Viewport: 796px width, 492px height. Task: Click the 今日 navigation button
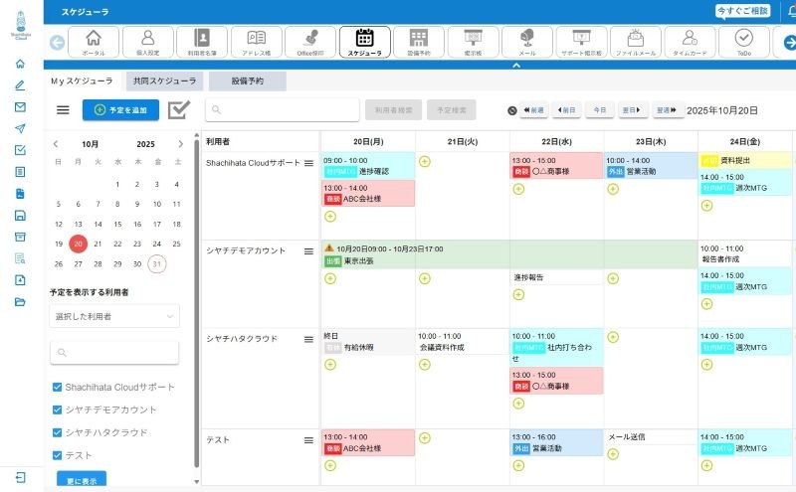599,110
